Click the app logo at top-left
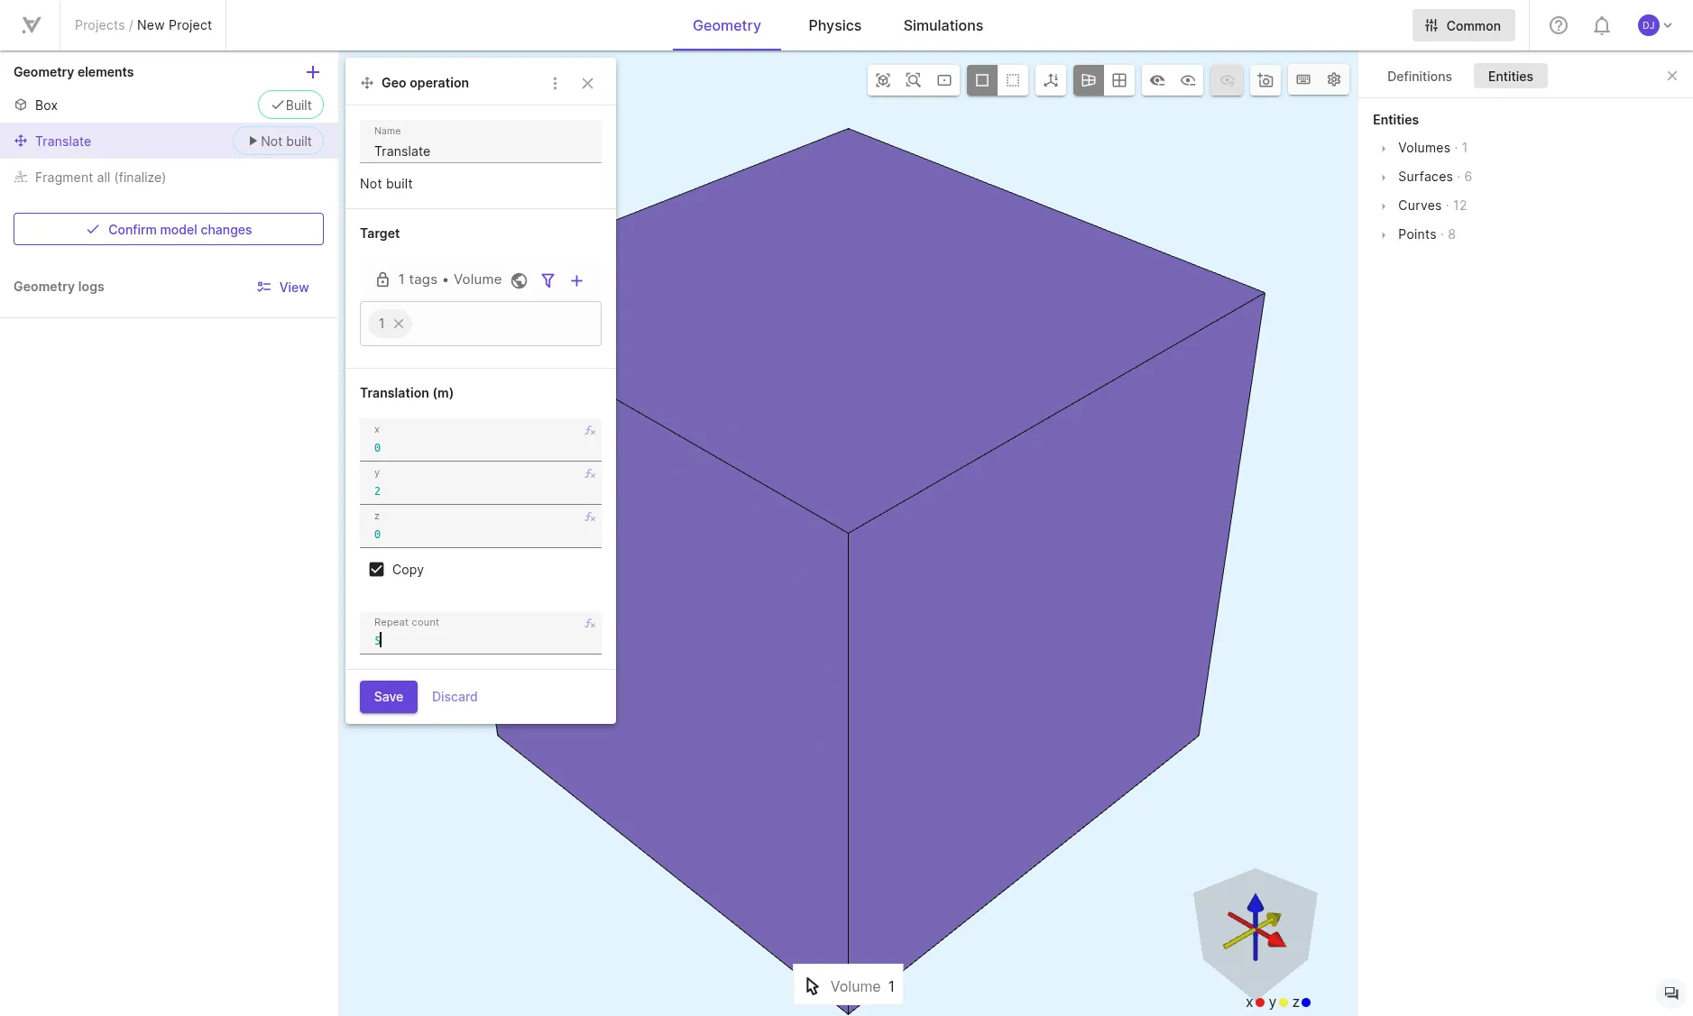This screenshot has height=1016, width=1693. (31, 25)
